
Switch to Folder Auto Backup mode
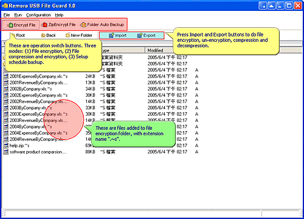102,25
